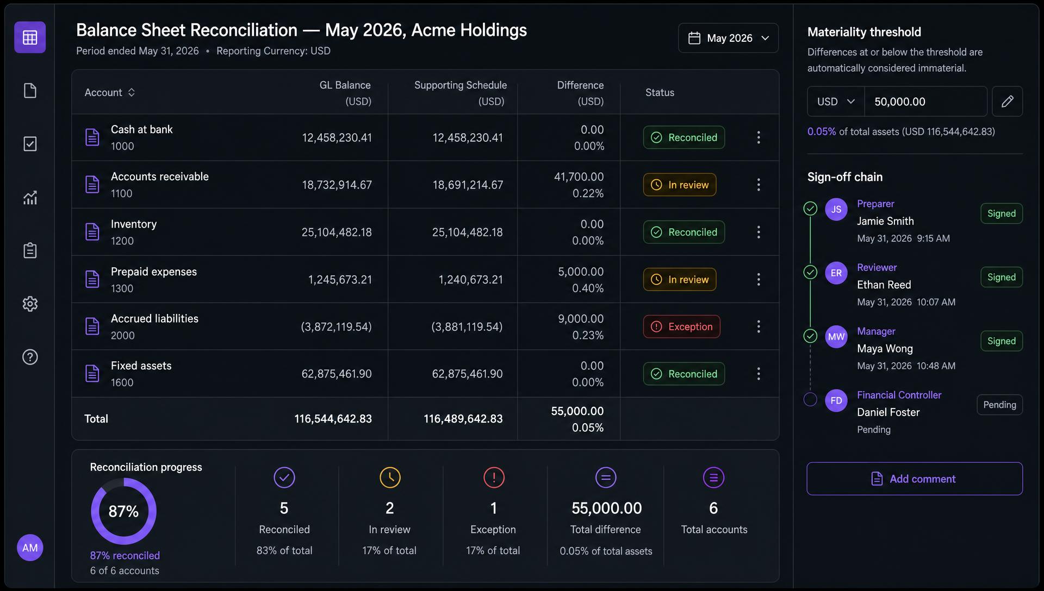Open Accrued liabilities row kebab menu
The image size is (1044, 591).
[x=759, y=326]
